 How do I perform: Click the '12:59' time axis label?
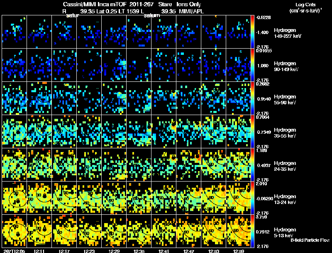tap(239, 251)
